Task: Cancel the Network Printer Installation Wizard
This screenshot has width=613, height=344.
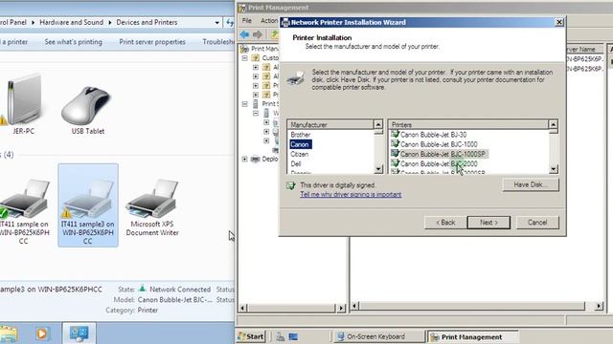Action: (x=537, y=223)
